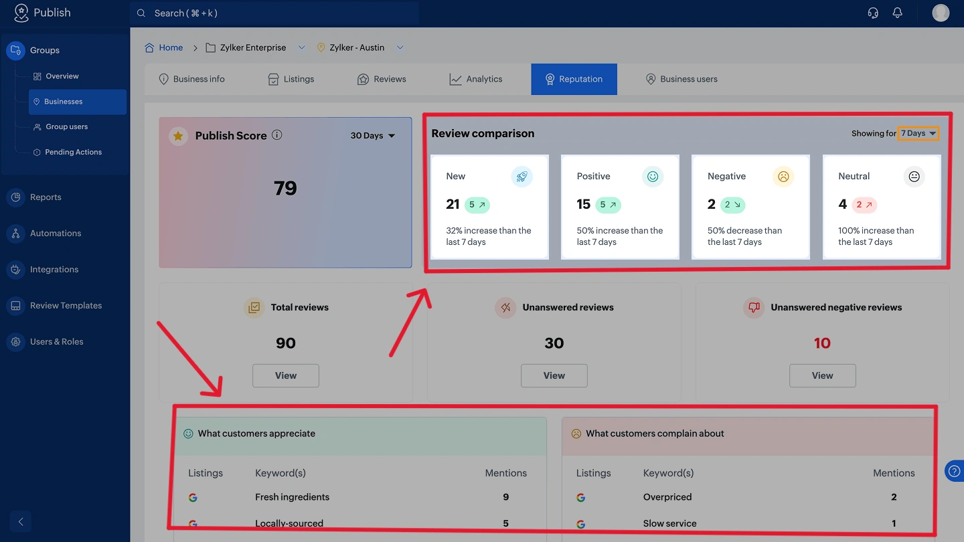This screenshot has height=542, width=964.
Task: Expand the Zylker Enterprise group dropdown
Action: click(301, 48)
